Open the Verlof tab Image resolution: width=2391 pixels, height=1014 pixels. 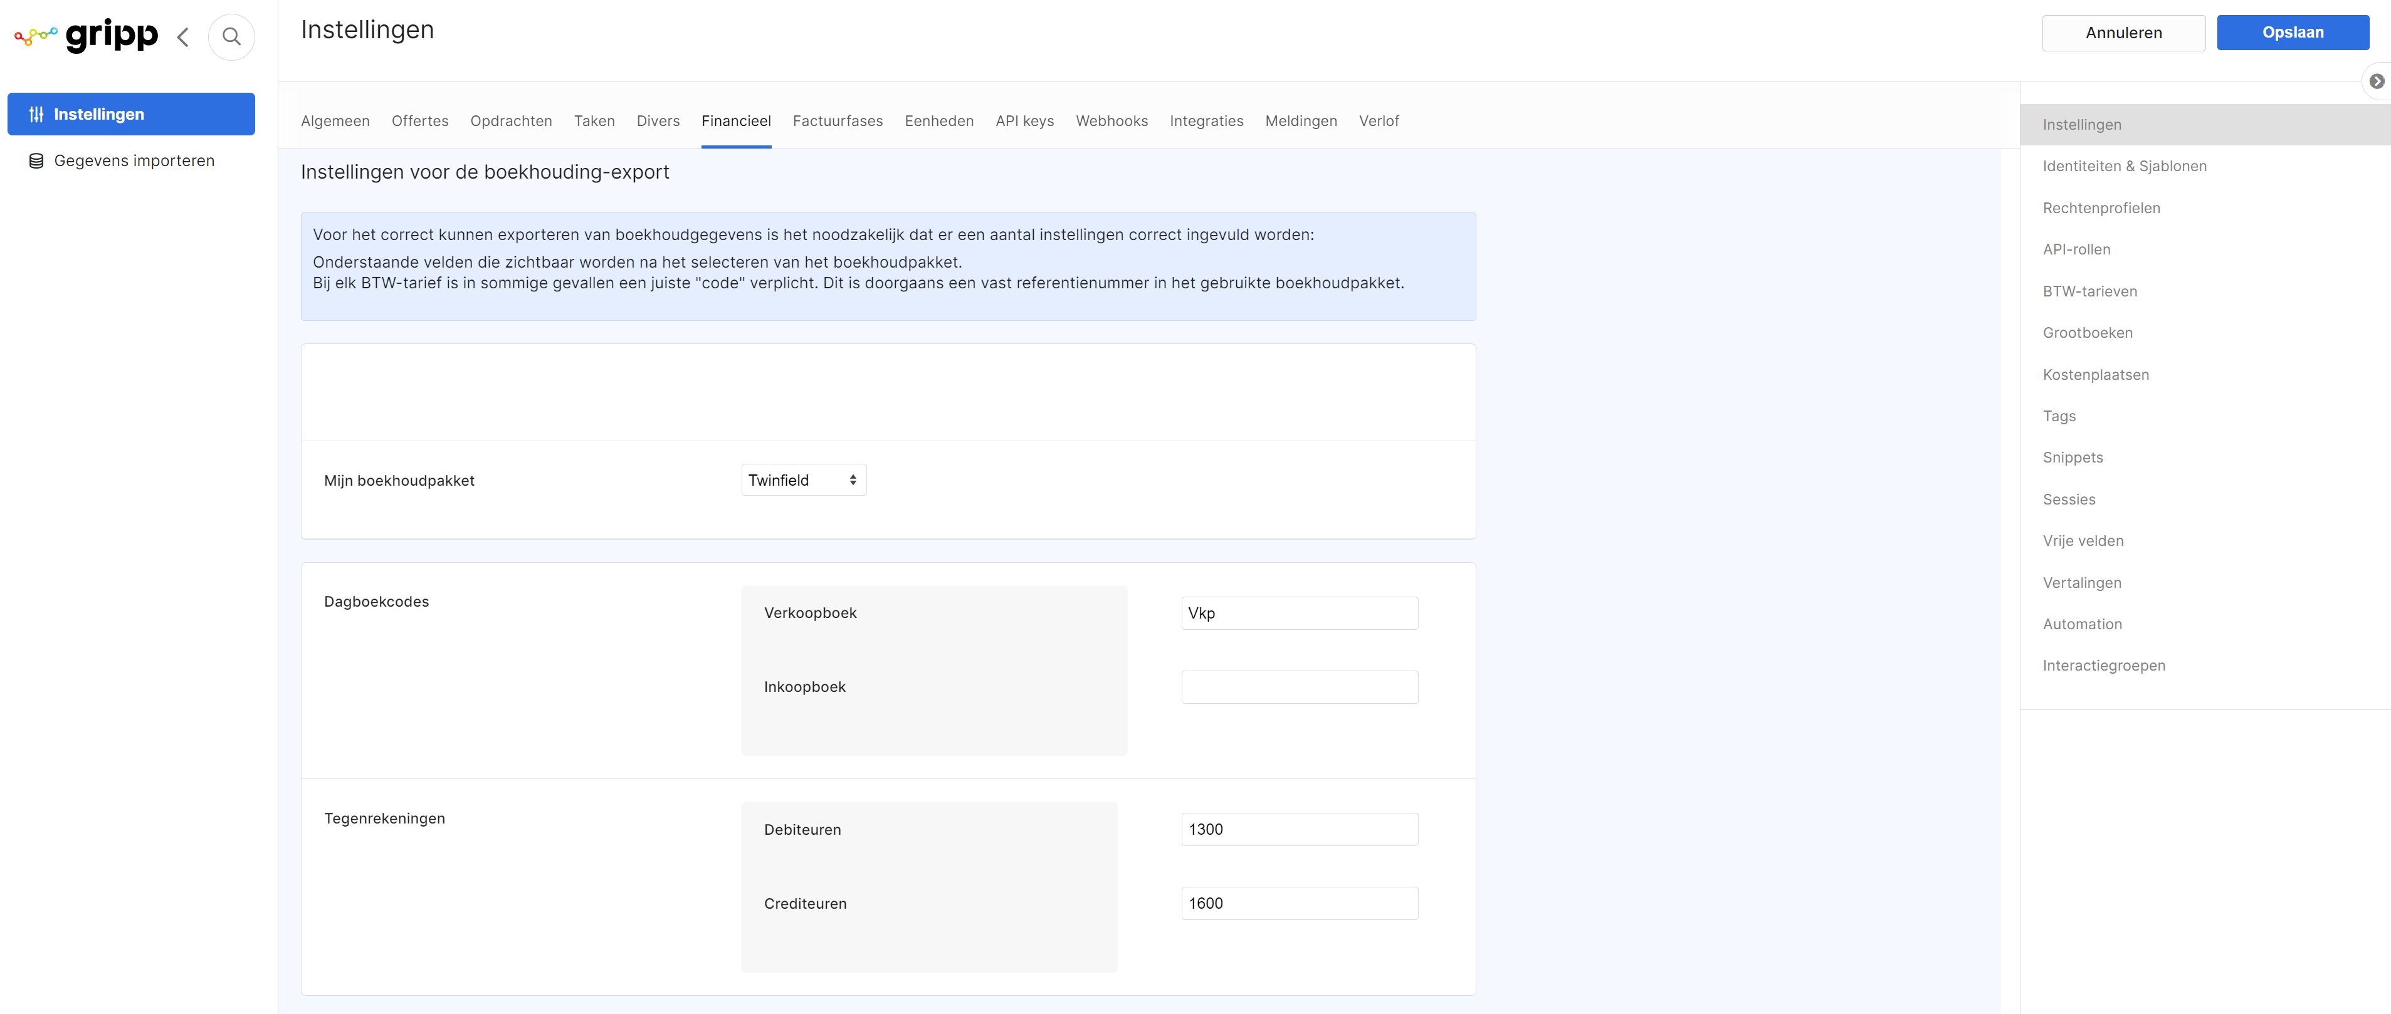click(x=1379, y=120)
